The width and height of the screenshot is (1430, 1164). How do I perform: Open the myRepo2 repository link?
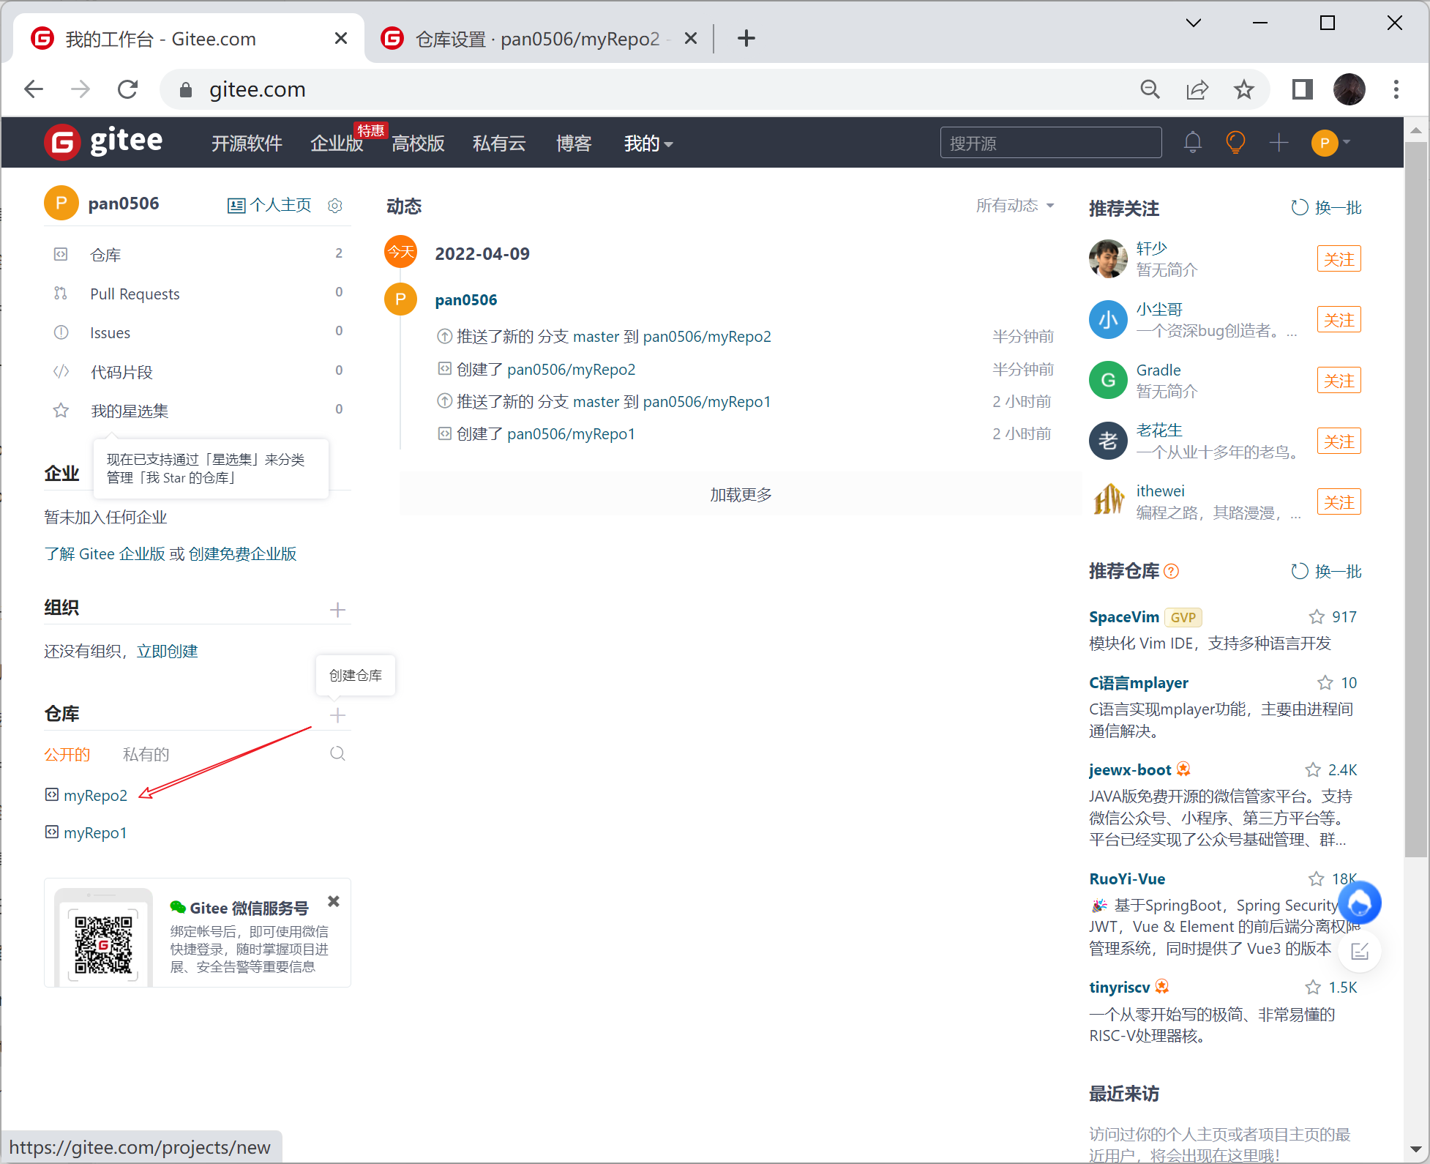95,795
